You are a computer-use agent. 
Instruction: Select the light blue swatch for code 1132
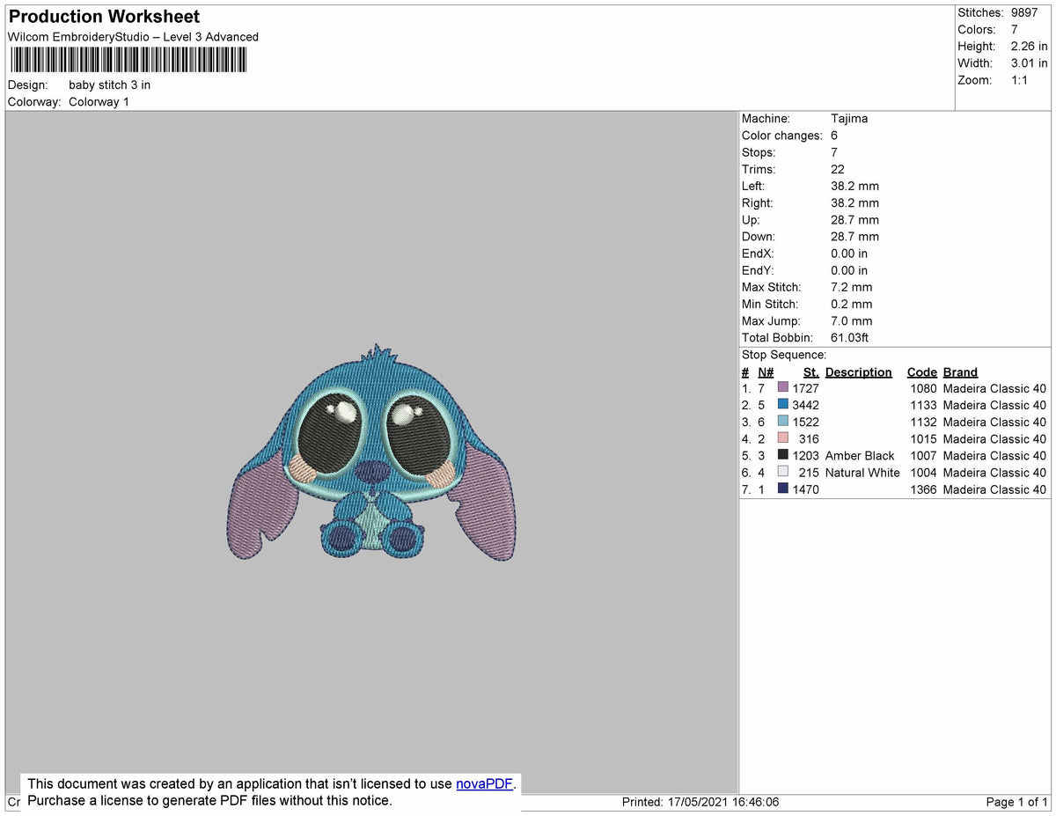click(781, 422)
